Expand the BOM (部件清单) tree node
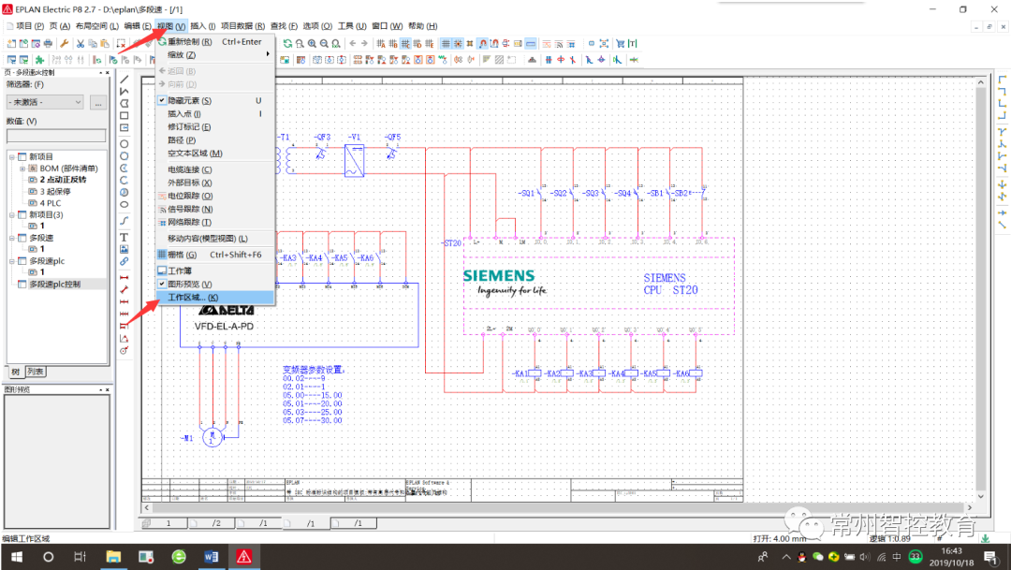 point(22,168)
